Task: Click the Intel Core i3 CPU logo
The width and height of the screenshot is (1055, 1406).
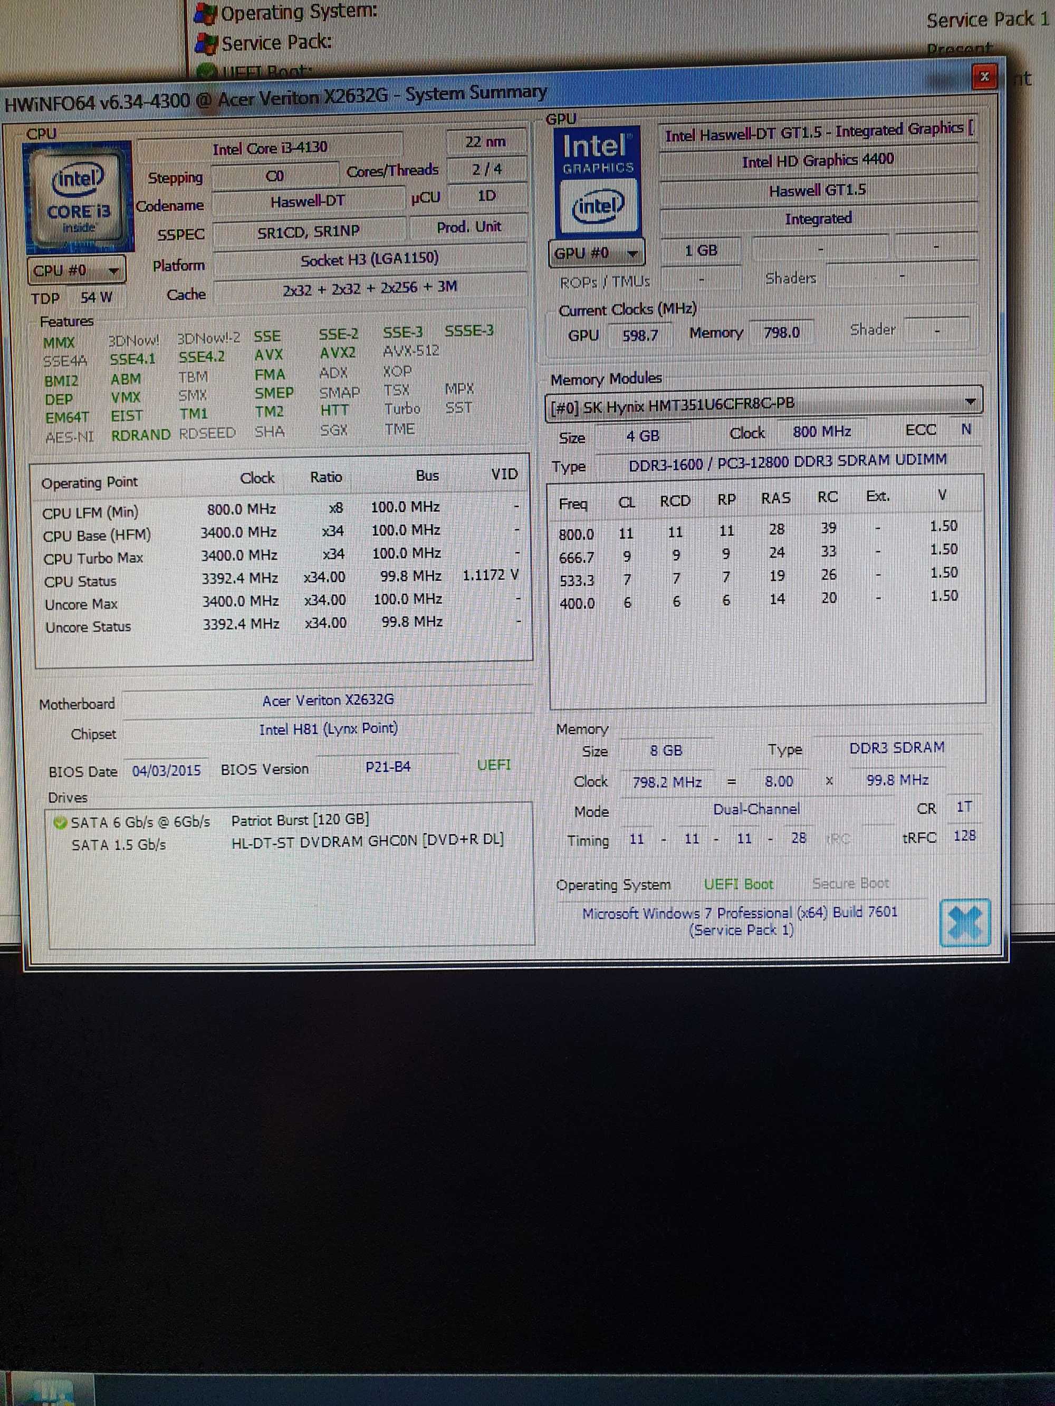Action: point(78,198)
